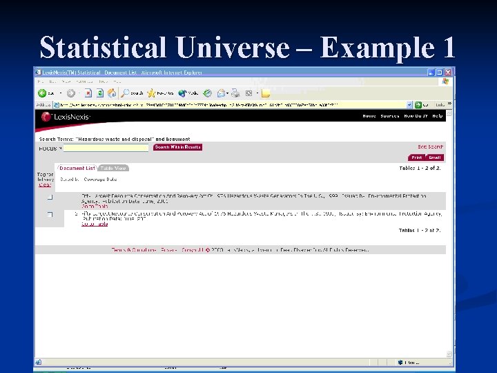This screenshot has width=497, height=373.
Task: Tick the checkbox for Hazardous Waste Generators result
Action: (x=50, y=197)
